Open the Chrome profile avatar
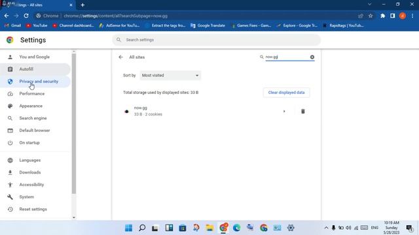419x235 pixels. (403, 16)
